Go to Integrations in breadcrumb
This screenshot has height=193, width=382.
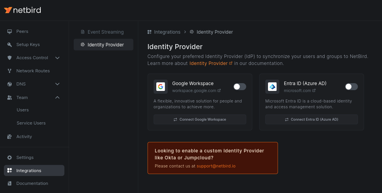[167, 32]
